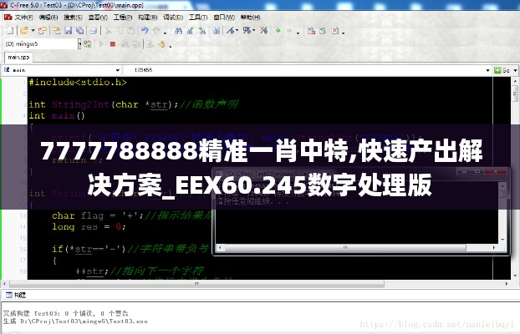
Task: Click the Print icon
Action: coord(94,31)
